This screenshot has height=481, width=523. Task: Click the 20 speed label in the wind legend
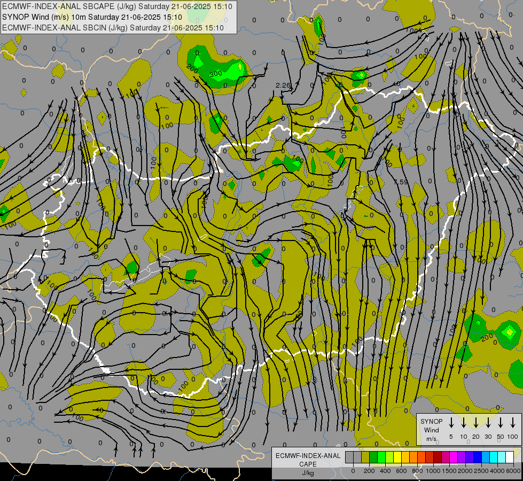[x=476, y=437]
